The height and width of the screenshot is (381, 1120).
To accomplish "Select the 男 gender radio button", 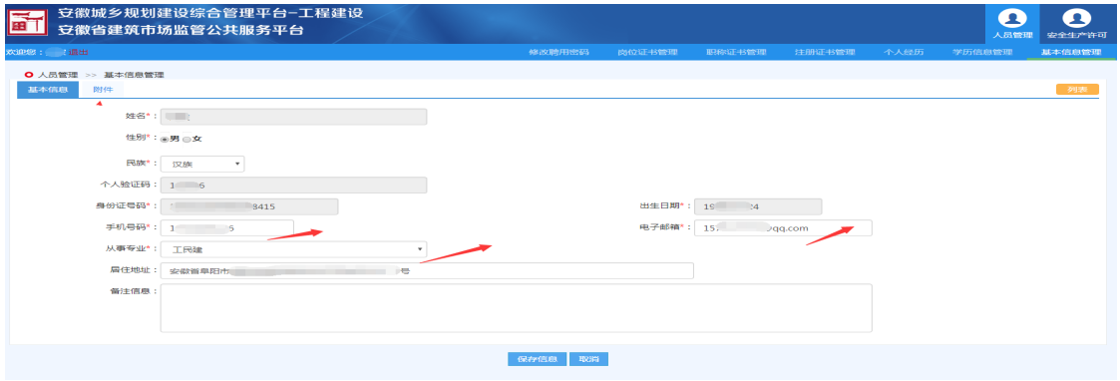I will [165, 139].
